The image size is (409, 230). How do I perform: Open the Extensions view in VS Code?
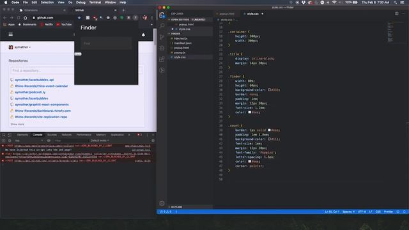point(162,59)
